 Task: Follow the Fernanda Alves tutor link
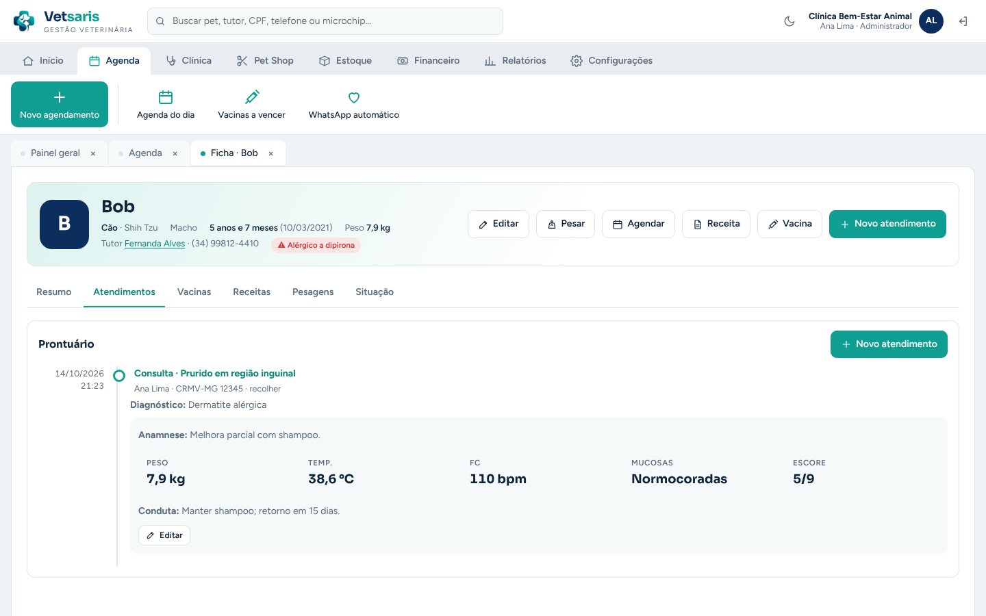click(155, 243)
